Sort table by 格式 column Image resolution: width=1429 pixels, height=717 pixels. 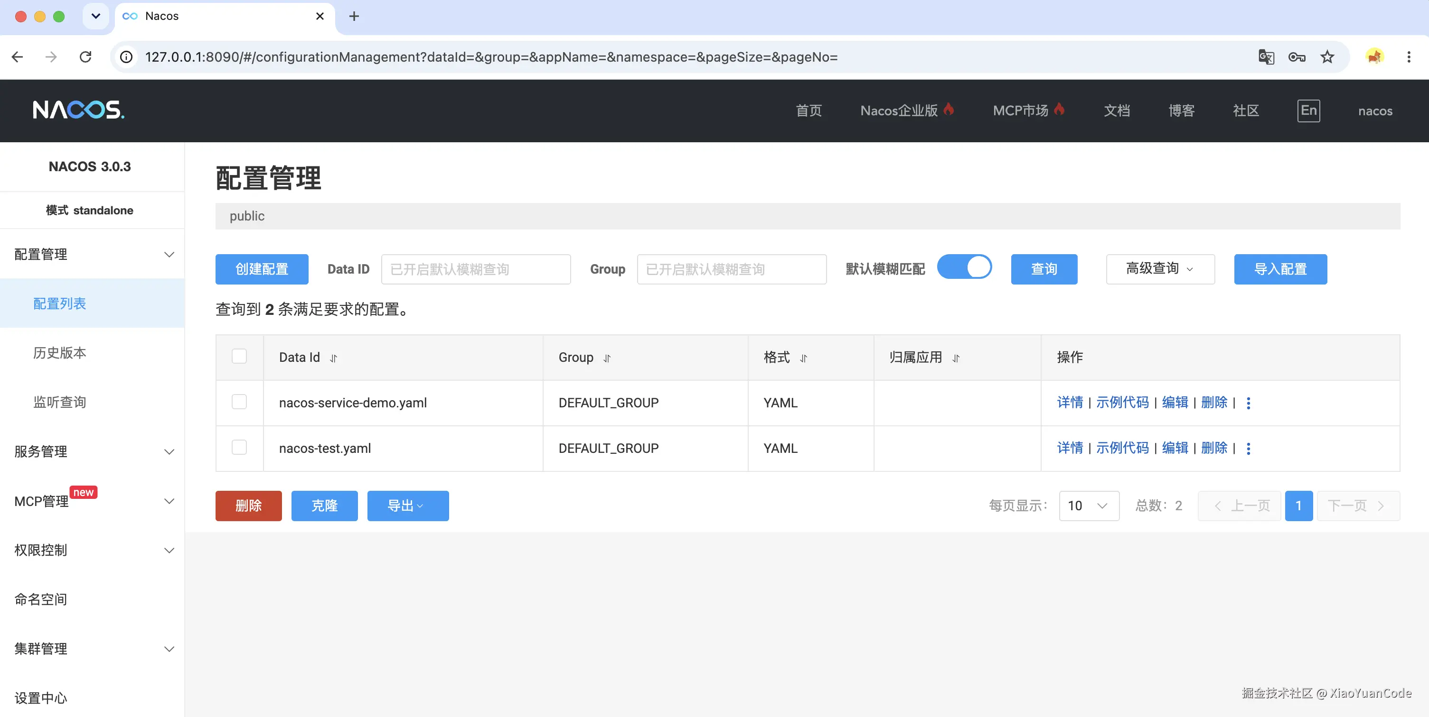[803, 358]
